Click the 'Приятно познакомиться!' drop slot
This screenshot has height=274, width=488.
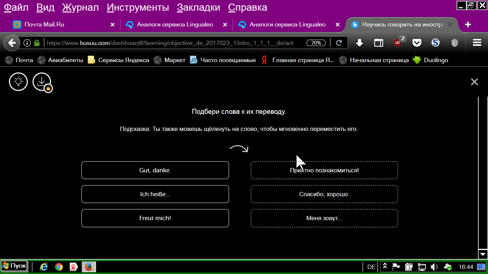(x=324, y=170)
